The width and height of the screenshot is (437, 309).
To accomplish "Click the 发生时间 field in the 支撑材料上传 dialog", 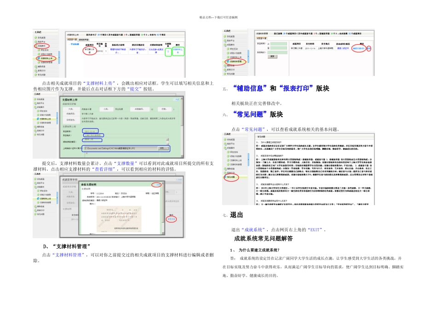I will click(x=90, y=131).
